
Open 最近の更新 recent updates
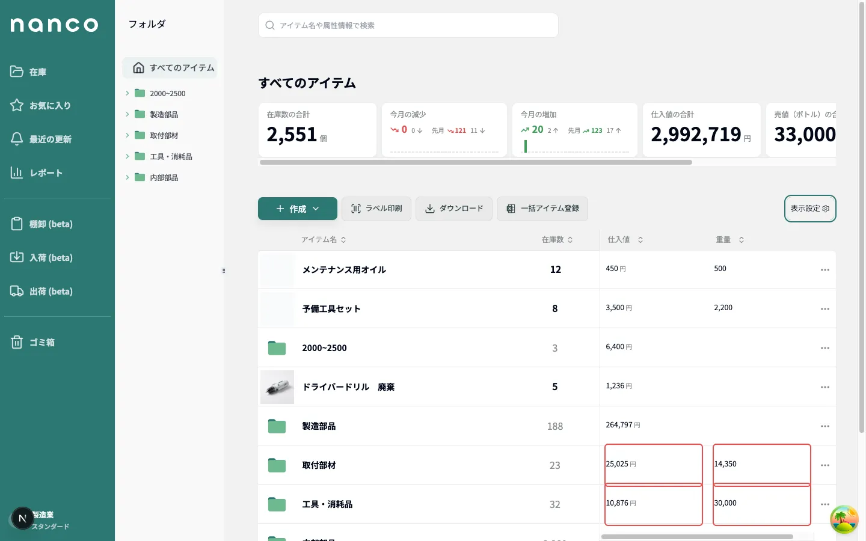[41, 139]
